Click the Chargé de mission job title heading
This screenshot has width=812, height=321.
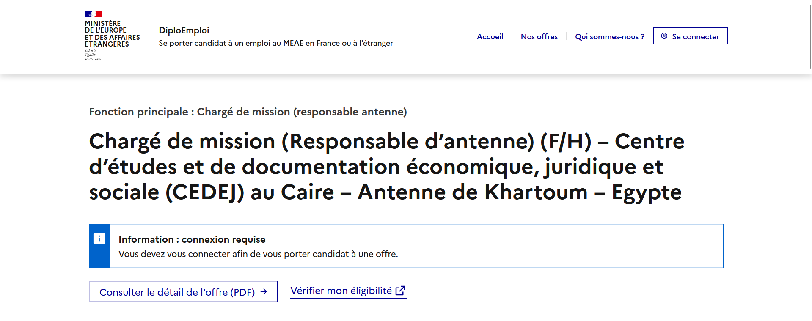coord(386,167)
